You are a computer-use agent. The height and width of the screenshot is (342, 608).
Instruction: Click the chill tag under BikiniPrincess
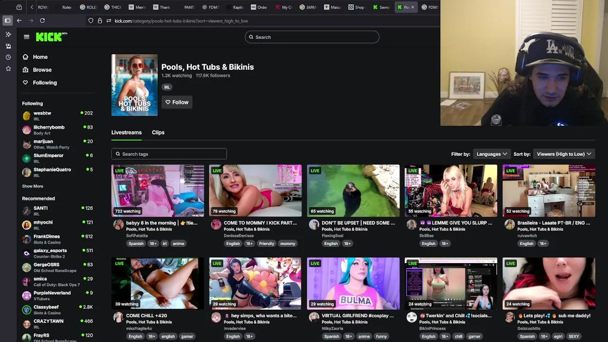[x=458, y=336]
